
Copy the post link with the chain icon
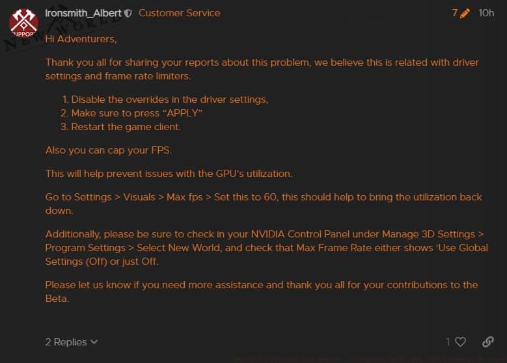pos(487,342)
